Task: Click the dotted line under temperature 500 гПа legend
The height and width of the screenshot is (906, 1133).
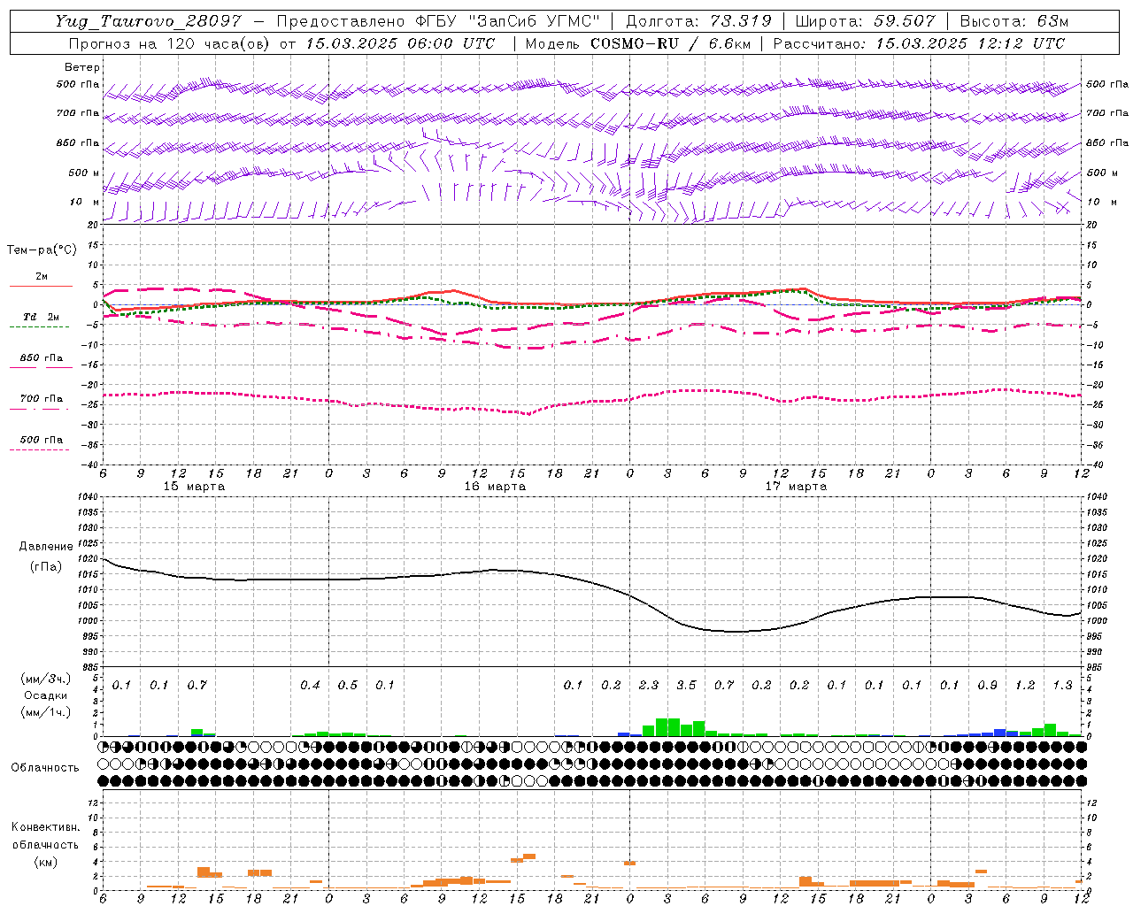Action: 39,449
